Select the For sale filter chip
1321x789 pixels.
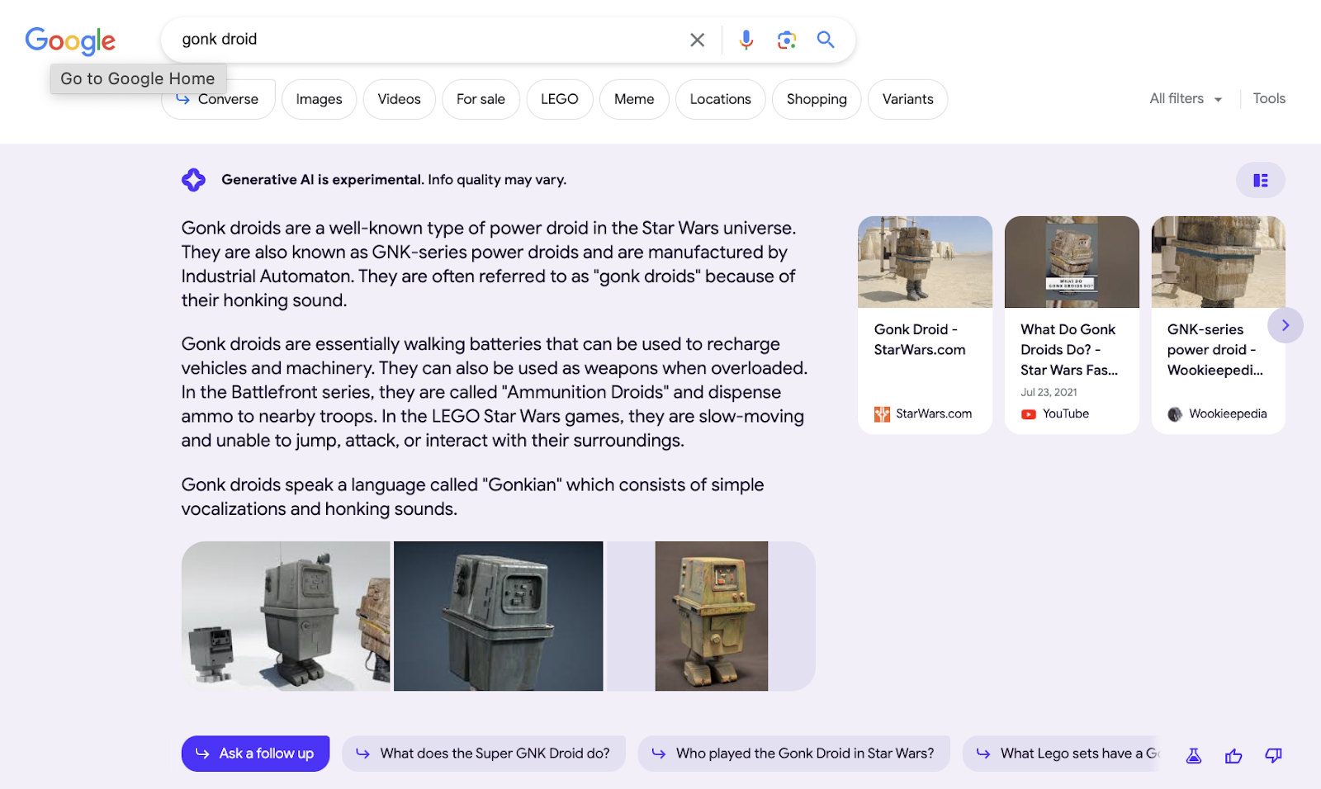pos(481,99)
